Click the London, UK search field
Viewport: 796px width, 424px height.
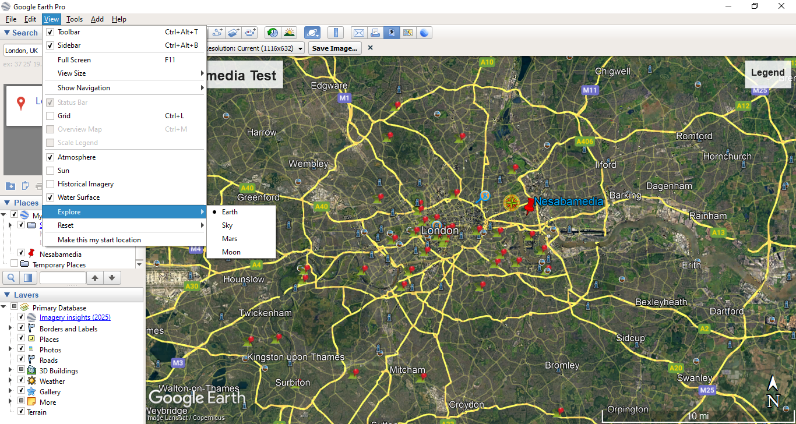[22, 51]
